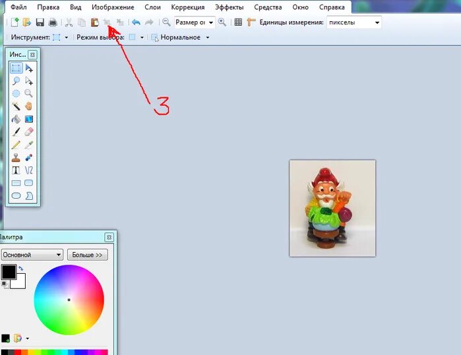461x355 pixels.
Task: Click the Copy icon in the toolbar
Action: 82,22
